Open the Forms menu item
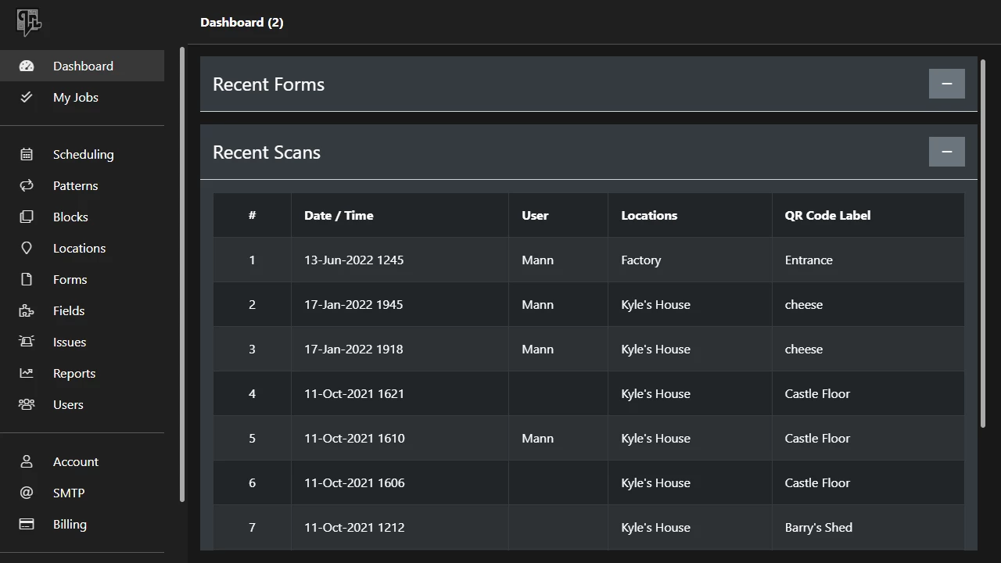The width and height of the screenshot is (1001, 563). click(70, 280)
